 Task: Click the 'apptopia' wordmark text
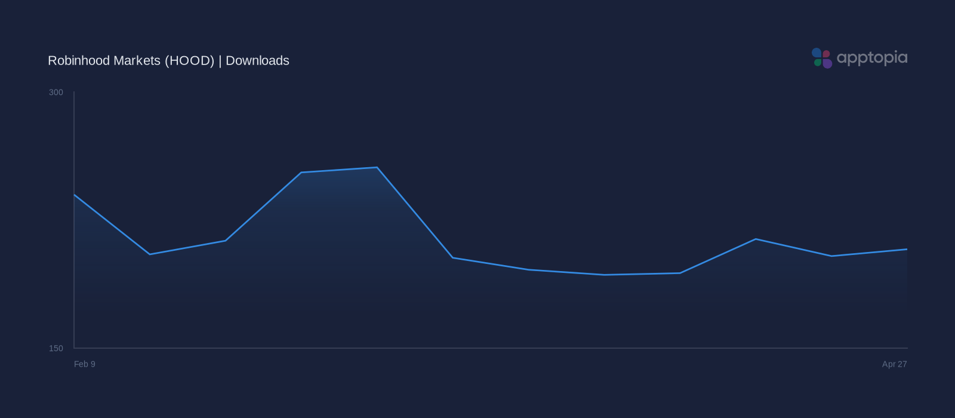click(x=872, y=59)
